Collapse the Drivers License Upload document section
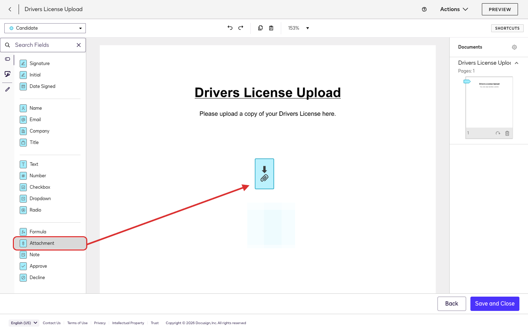Image resolution: width=528 pixels, height=332 pixels. [517, 63]
